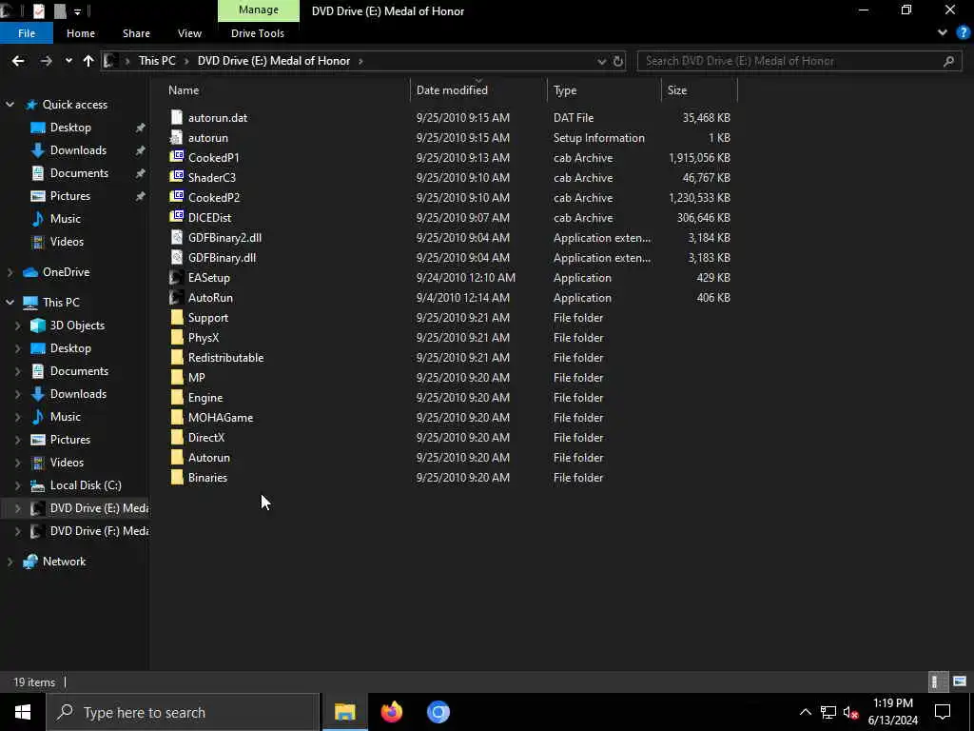974x731 pixels.
Task: Click the Type here to search box
Action: coord(183,712)
